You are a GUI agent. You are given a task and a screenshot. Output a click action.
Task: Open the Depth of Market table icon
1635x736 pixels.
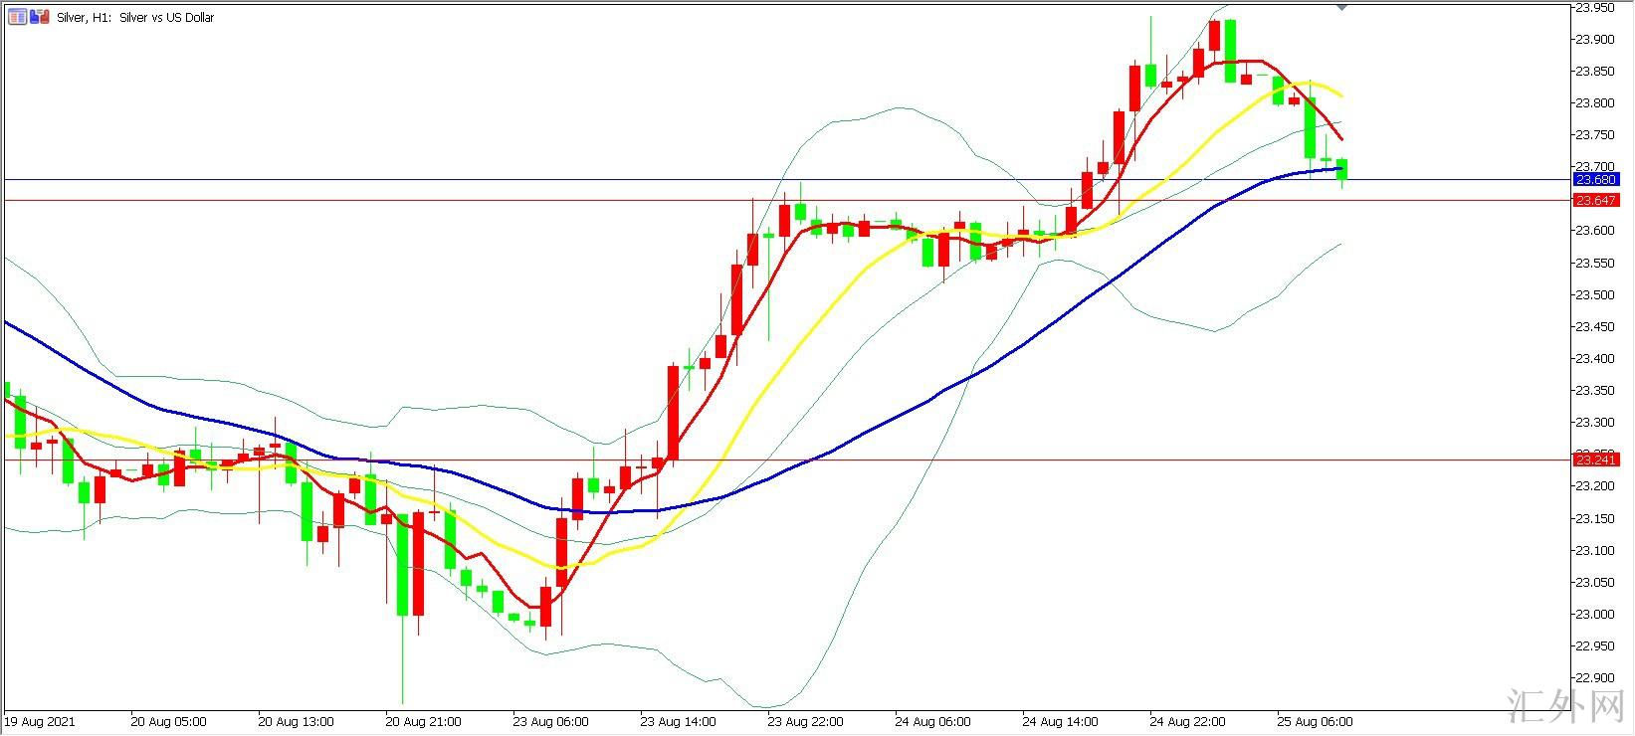(17, 17)
